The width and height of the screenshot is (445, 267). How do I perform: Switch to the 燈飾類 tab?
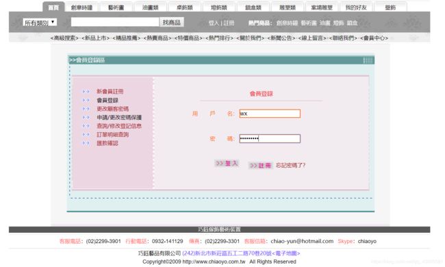click(219, 8)
